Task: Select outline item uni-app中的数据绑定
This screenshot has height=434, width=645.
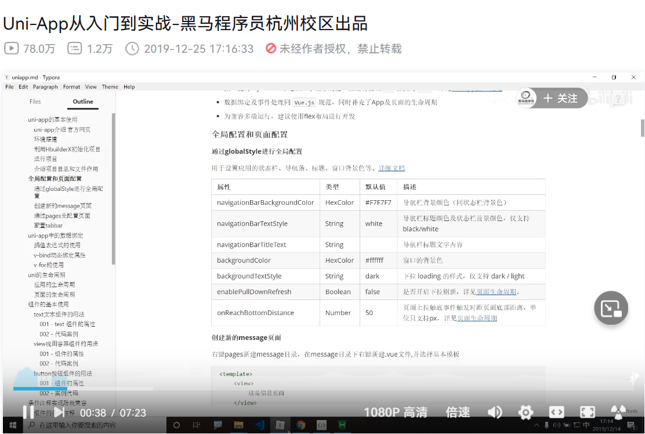Action: coord(56,236)
